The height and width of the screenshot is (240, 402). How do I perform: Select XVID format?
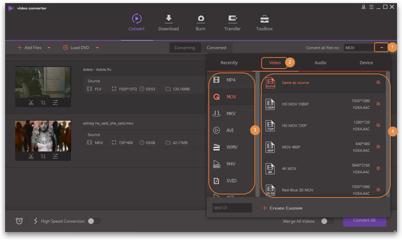click(x=231, y=180)
